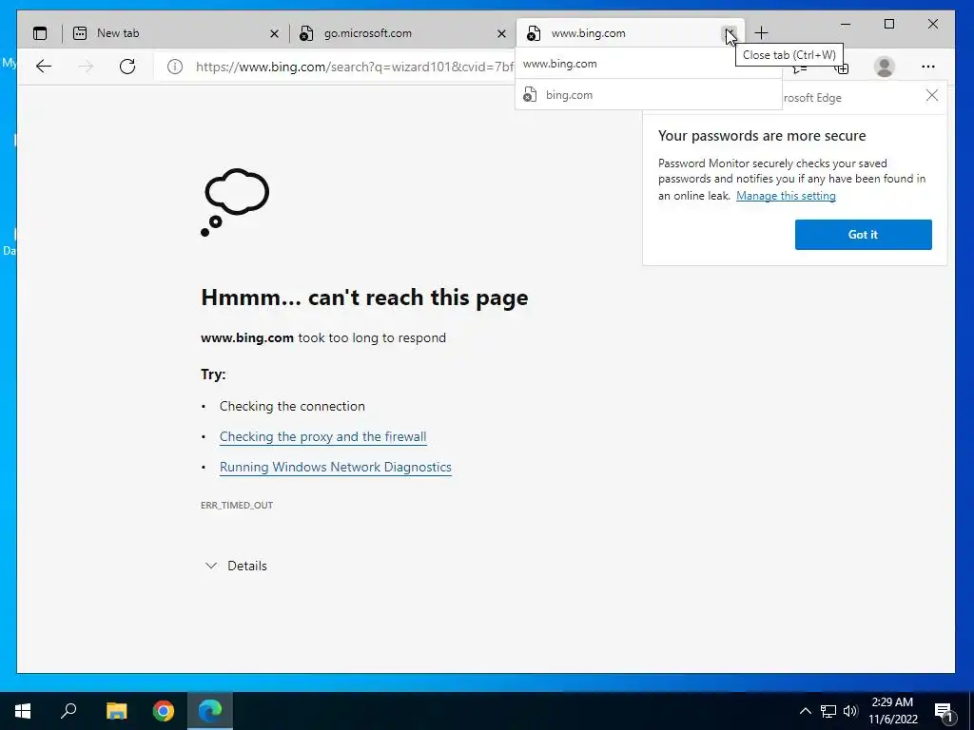Viewport: 974px width, 730px height.
Task: Minimize the Edge window
Action: pyautogui.click(x=846, y=24)
